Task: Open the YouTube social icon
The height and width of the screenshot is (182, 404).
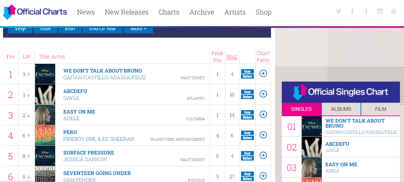Action: [x=393, y=11]
